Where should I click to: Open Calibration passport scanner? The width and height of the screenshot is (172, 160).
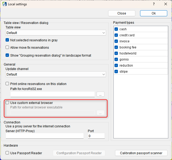click(141, 153)
